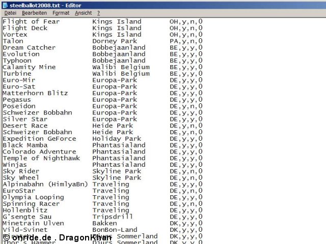The height and width of the screenshot is (244, 326).
Task: Click the text 'Dream Catcher'
Action: 29,47
